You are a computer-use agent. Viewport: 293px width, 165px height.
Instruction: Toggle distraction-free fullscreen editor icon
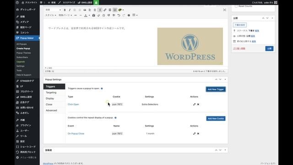[225, 10]
